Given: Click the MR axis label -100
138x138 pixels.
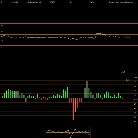Looking at the screenshot, I should [135, 122].
